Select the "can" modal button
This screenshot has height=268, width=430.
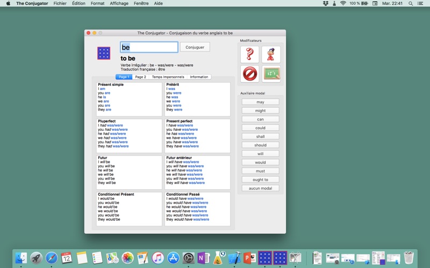[x=260, y=119]
